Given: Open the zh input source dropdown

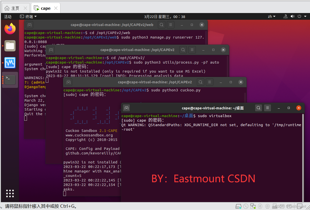Looking at the screenshot, I should click(272, 17).
